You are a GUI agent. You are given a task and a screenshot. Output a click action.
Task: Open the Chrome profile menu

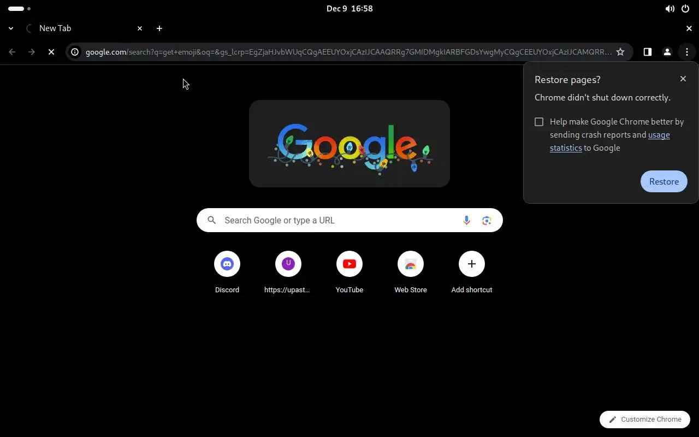[667, 52]
